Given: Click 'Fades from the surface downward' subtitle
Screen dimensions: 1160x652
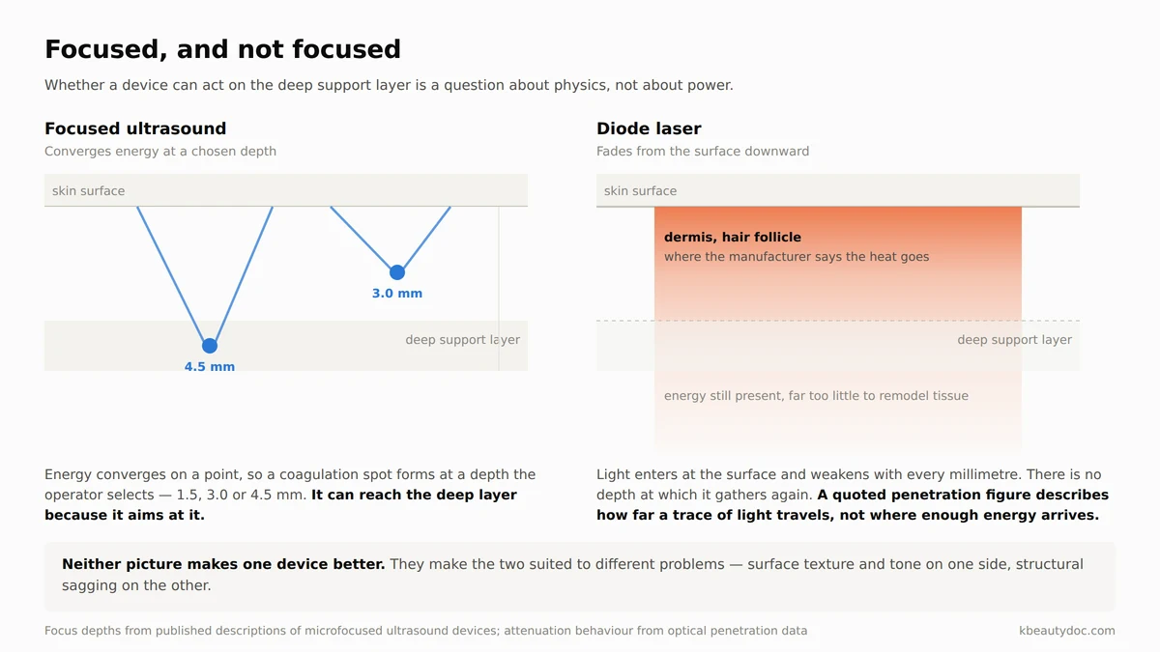Looking at the screenshot, I should 703,152.
